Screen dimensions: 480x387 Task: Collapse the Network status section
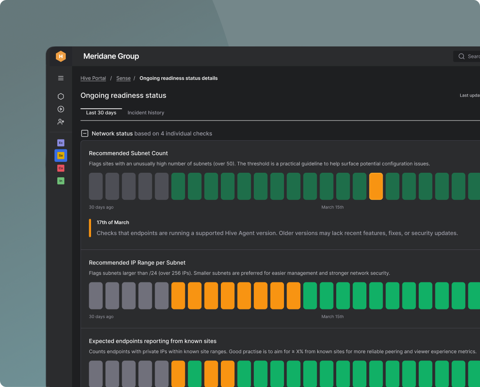(84, 134)
